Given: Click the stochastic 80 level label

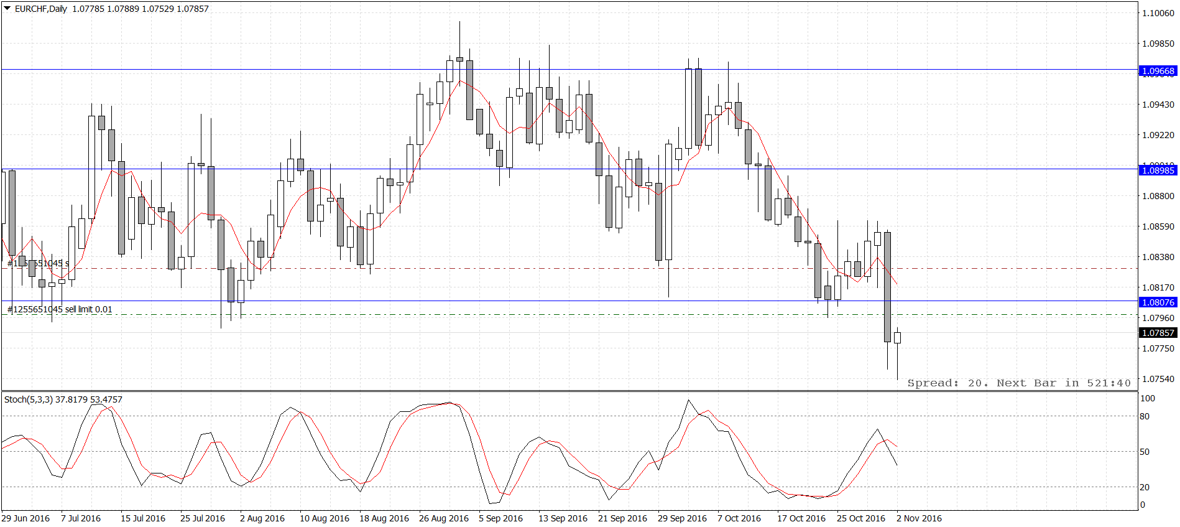Looking at the screenshot, I should [x=1145, y=416].
